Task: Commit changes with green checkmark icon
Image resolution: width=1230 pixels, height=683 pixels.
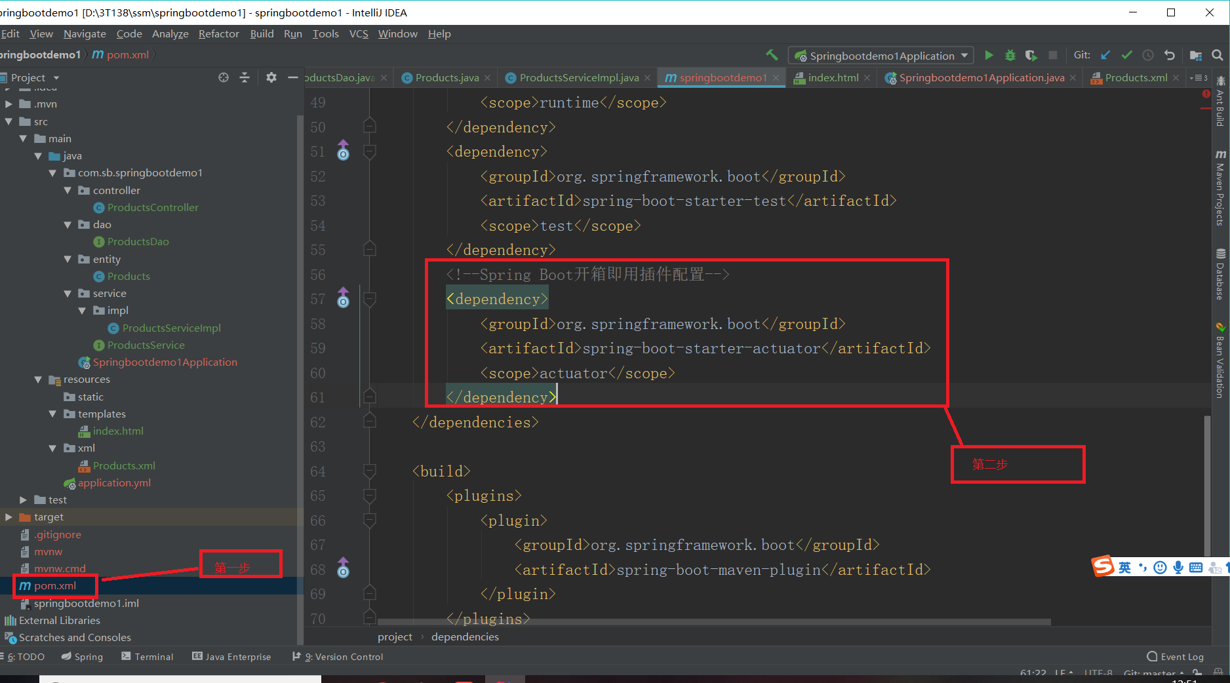Action: [1126, 55]
